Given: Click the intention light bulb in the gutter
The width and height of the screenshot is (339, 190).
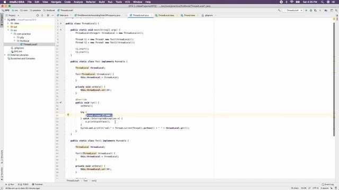Looking at the screenshot, I should coord(68,115).
